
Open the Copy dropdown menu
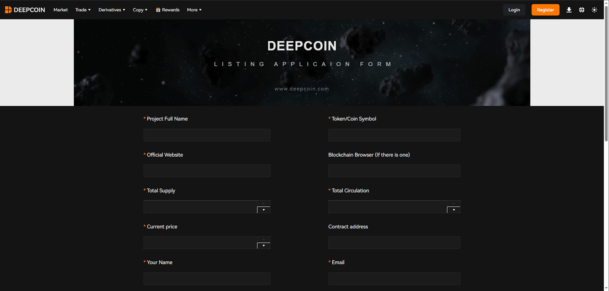(140, 10)
